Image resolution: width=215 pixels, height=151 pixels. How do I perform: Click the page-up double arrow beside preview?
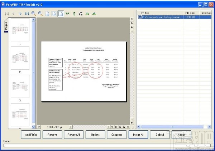coord(132,27)
